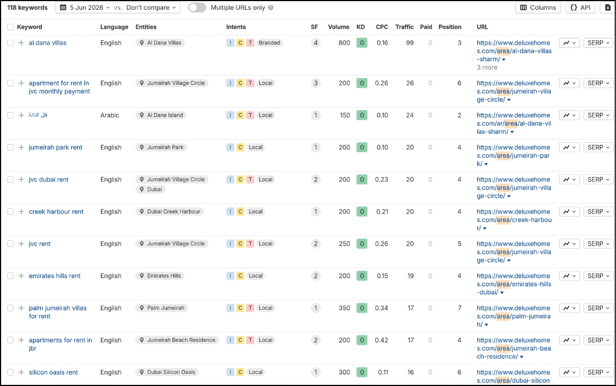Check the box for al dana villas

pyautogui.click(x=10, y=43)
